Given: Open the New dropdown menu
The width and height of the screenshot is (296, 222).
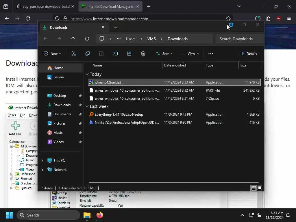Looking at the screenshot, I should click(52, 53).
